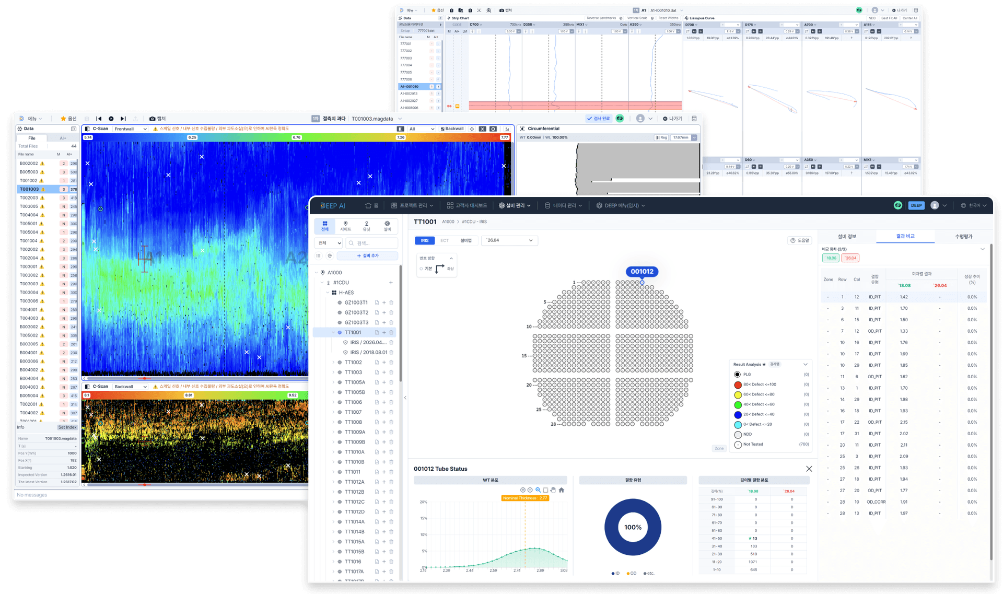Click skip-to-previous icon in C-Scan window

click(x=99, y=119)
